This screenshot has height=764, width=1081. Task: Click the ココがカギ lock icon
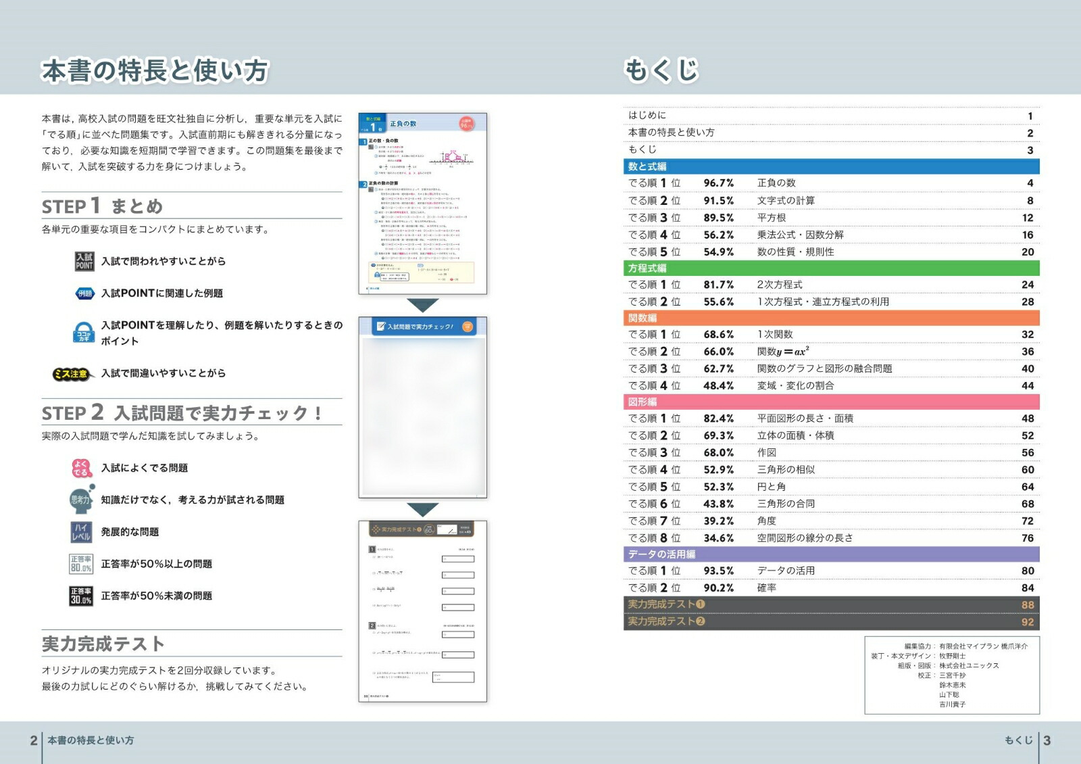(x=84, y=333)
